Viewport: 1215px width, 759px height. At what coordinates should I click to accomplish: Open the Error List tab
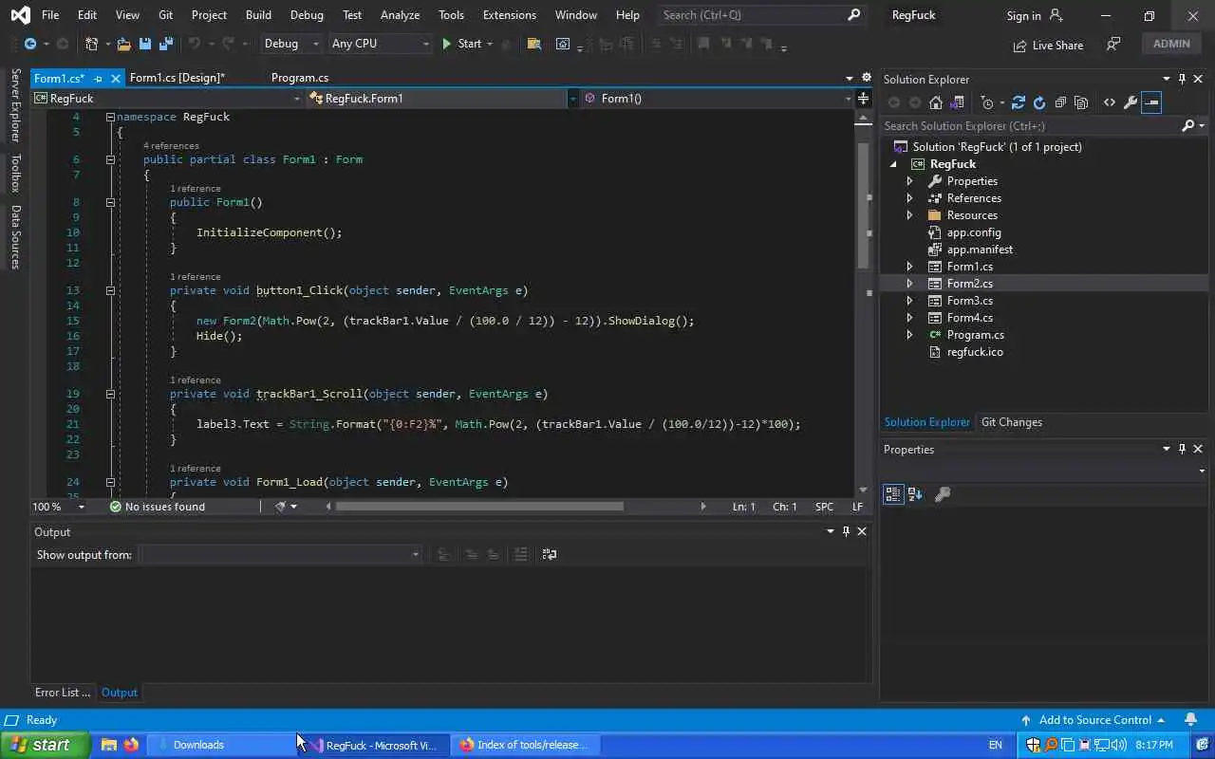pos(63,693)
